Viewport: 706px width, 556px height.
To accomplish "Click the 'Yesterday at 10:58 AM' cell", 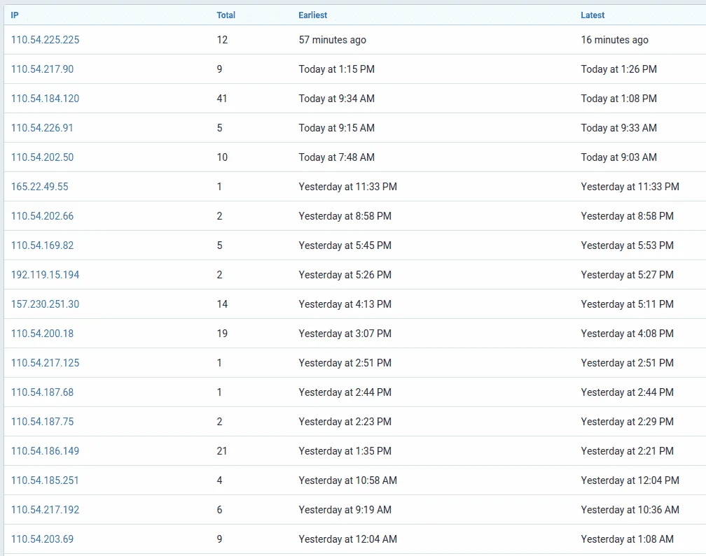I will tap(347, 480).
